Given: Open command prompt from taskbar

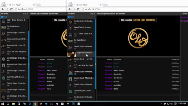Looking at the screenshot, I should tap(52, 104).
